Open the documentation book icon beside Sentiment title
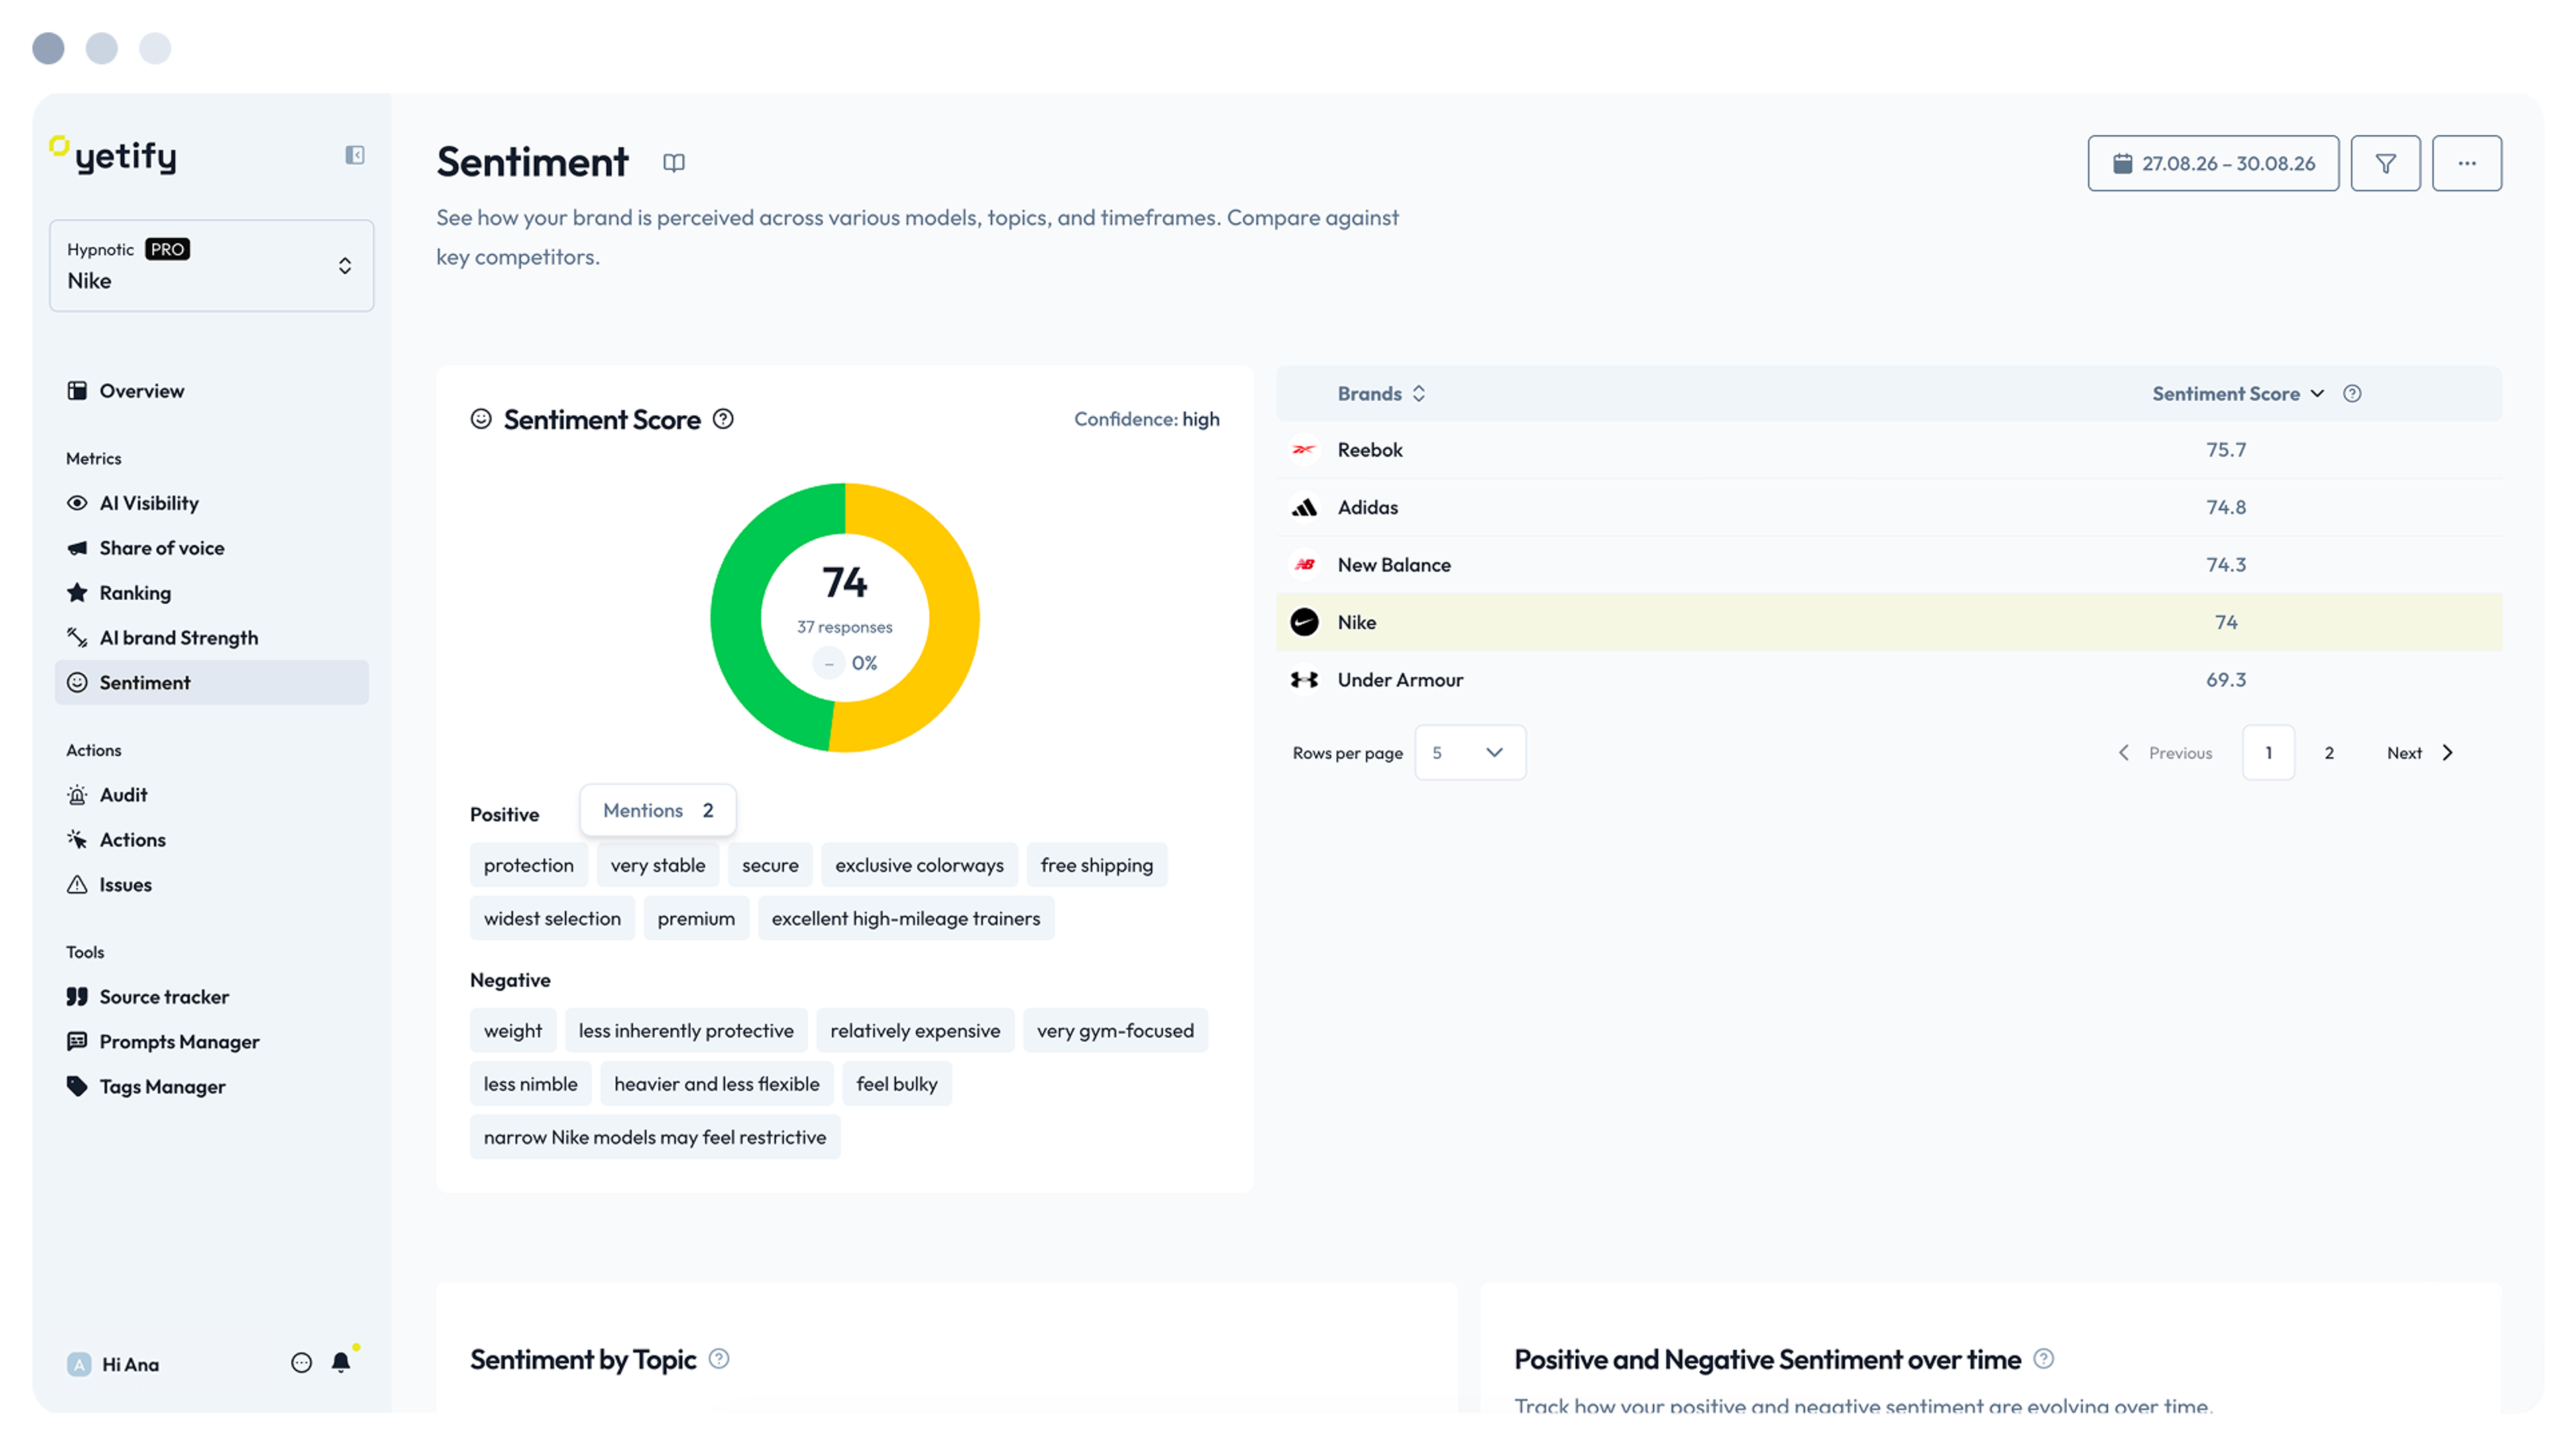Viewport: 2576px width, 1447px height. click(674, 163)
